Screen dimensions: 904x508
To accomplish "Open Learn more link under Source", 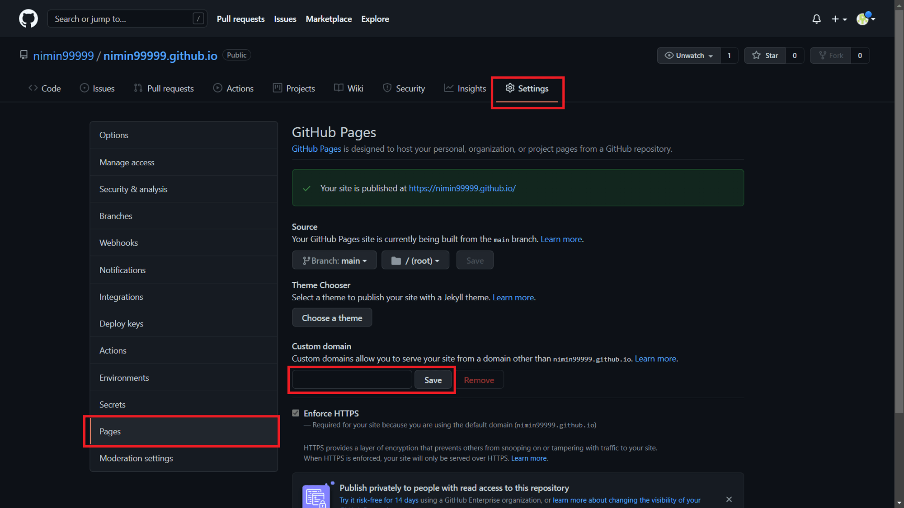I will [x=561, y=239].
